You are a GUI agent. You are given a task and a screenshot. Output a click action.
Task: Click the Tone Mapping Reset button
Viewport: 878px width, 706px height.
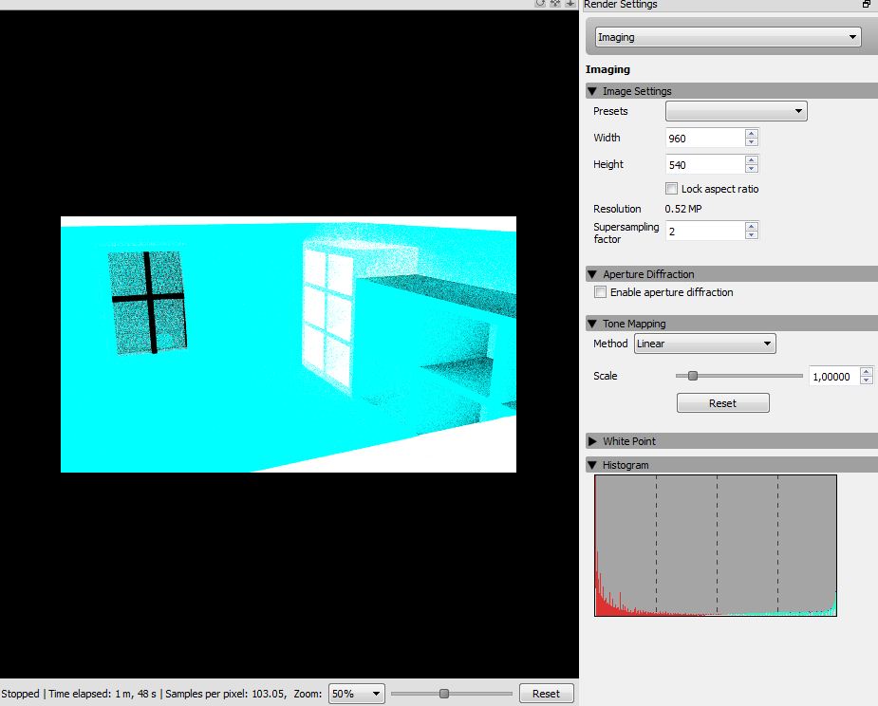tap(723, 403)
